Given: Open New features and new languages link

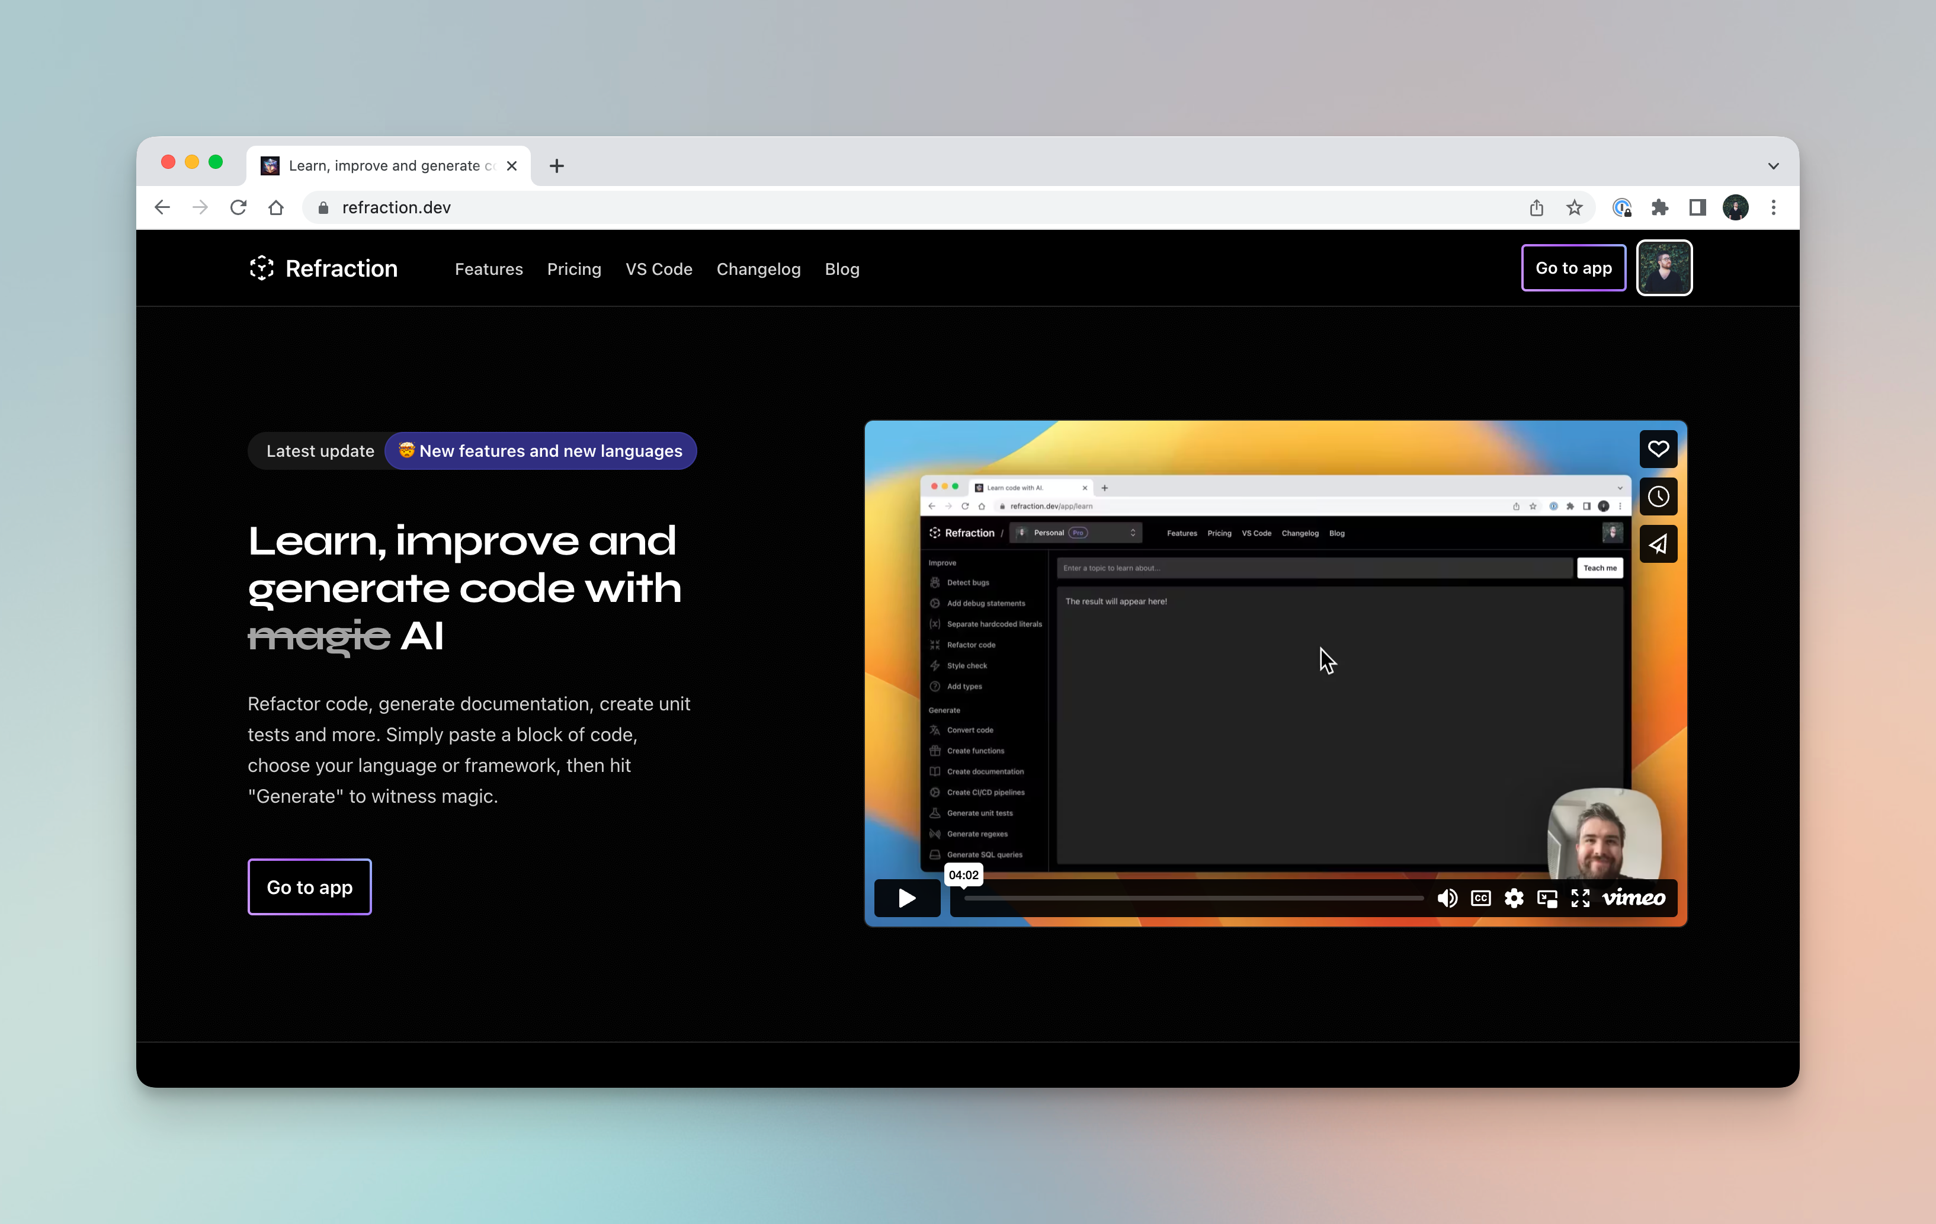Looking at the screenshot, I should coord(540,451).
